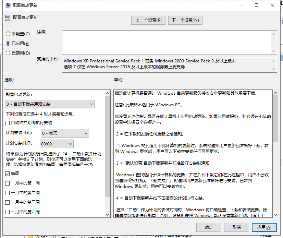Uncheck the 每周 checkbox
This screenshot has height=238, width=283.
(x=7, y=174)
